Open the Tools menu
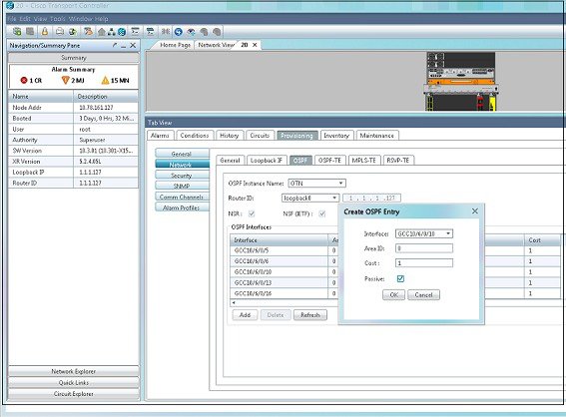566x417 pixels. coord(58,19)
